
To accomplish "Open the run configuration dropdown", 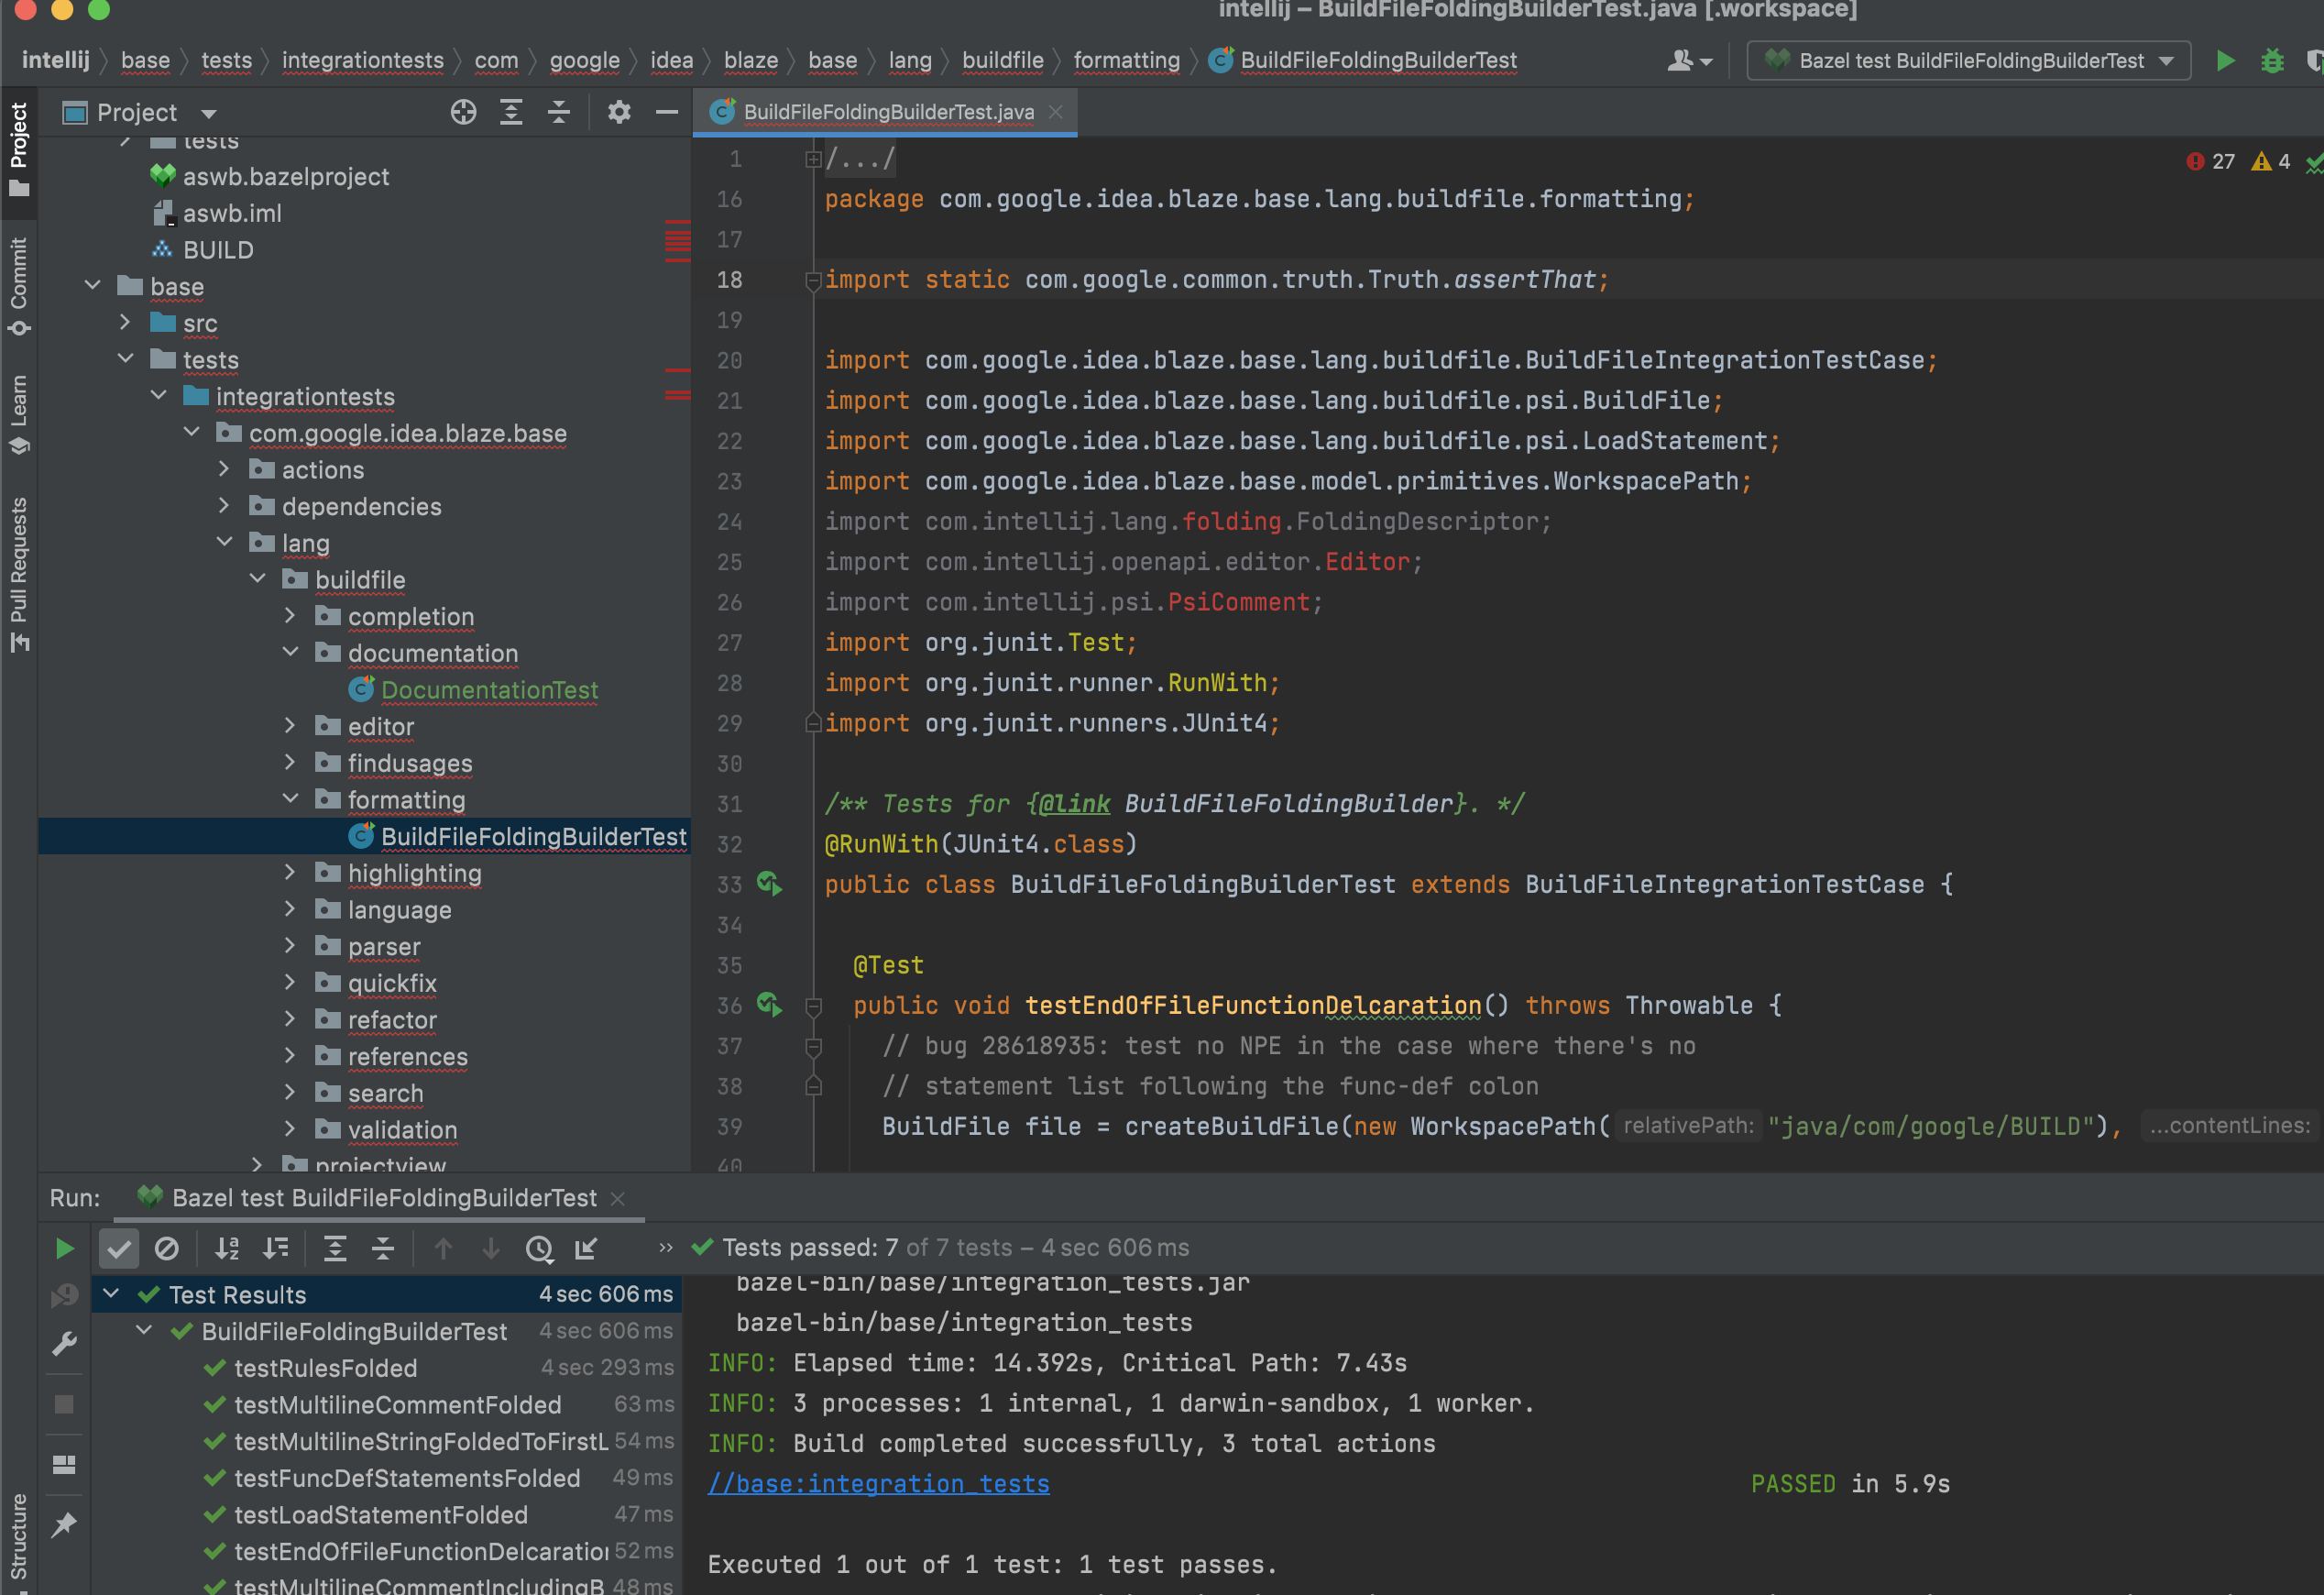I will [x=2167, y=60].
